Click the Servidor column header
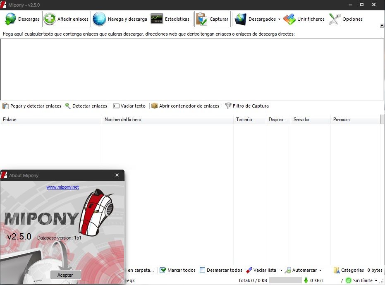The width and height of the screenshot is (385, 285). (x=311, y=120)
